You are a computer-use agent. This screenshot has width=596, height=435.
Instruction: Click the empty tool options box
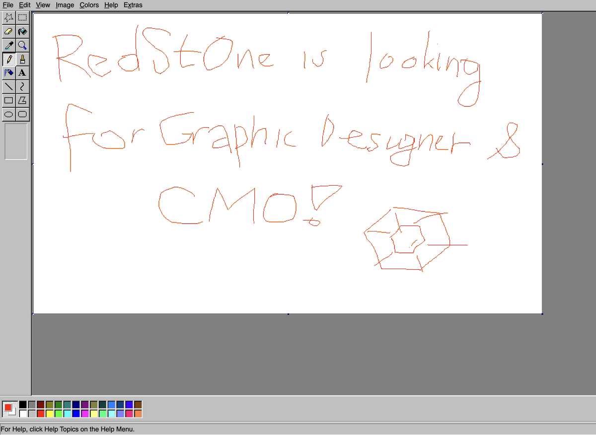click(x=16, y=142)
